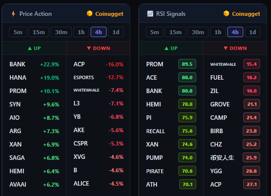Click AKE in the DOWN list
Viewport: 271px width, 196px height.
pyautogui.click(x=79, y=130)
